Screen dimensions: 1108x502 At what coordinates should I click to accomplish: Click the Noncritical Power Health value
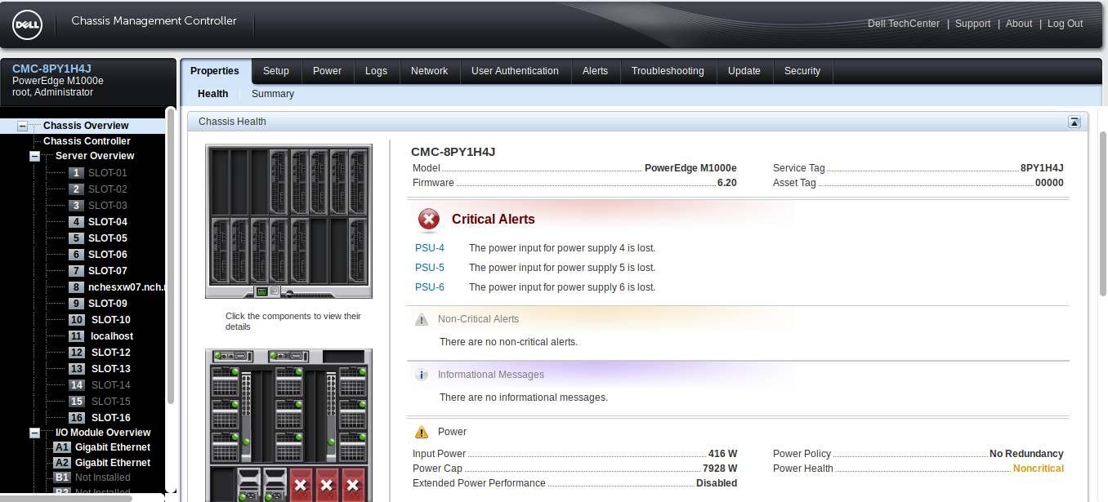pos(1038,469)
